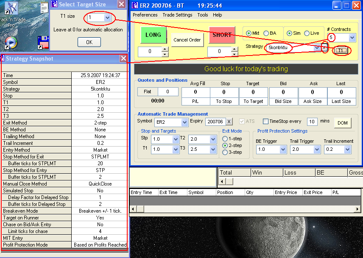Open the Symbol ER2 dropdown
Image resolution: width=363 pixels, height=258 pixels.
[184, 122]
